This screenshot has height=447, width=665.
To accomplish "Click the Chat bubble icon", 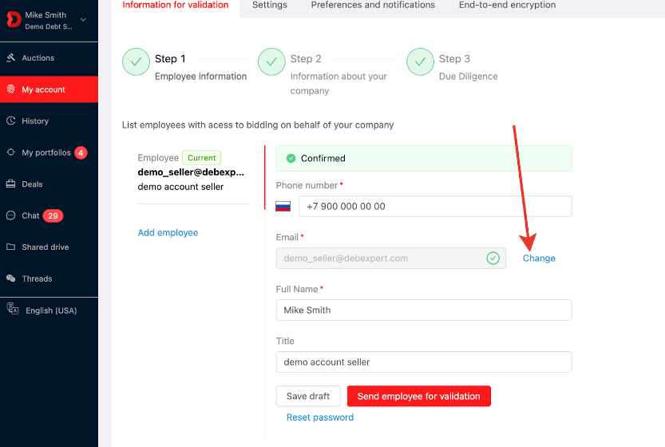I will click(x=11, y=216).
